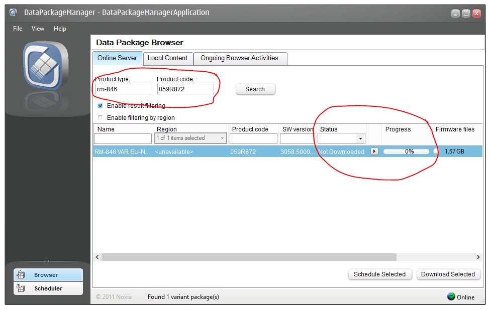Open the Region filter dropdown
The image size is (490, 310).
point(190,138)
